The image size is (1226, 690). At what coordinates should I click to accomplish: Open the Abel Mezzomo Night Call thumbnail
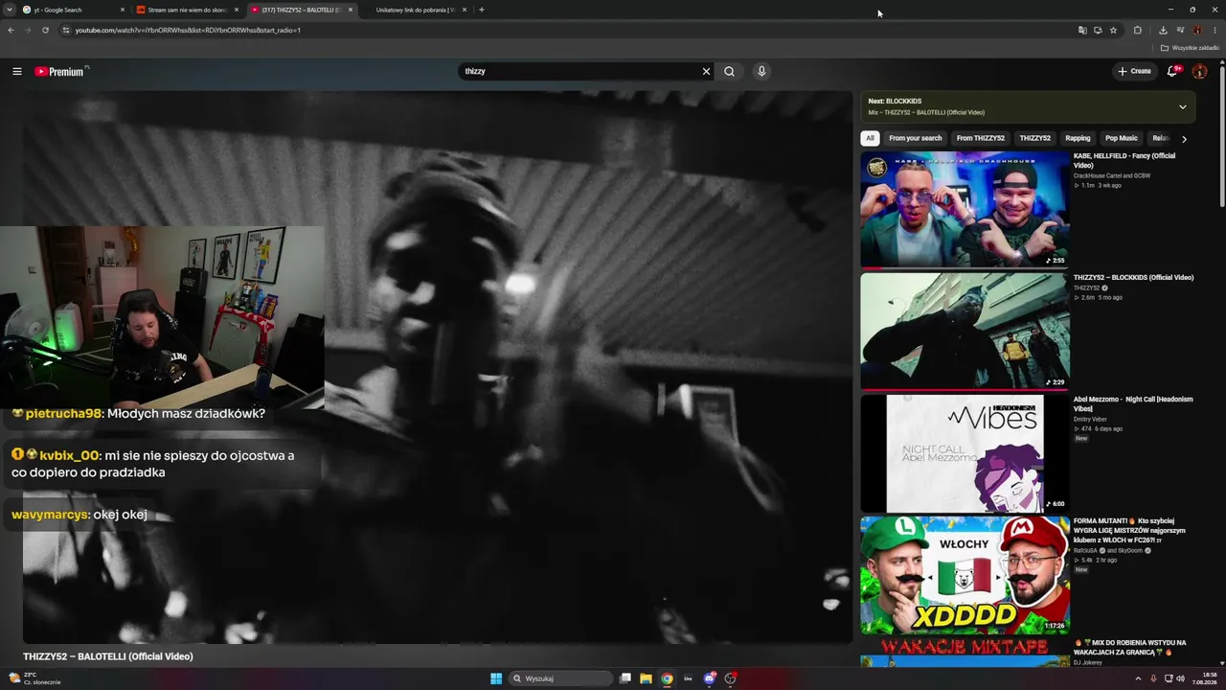965,453
